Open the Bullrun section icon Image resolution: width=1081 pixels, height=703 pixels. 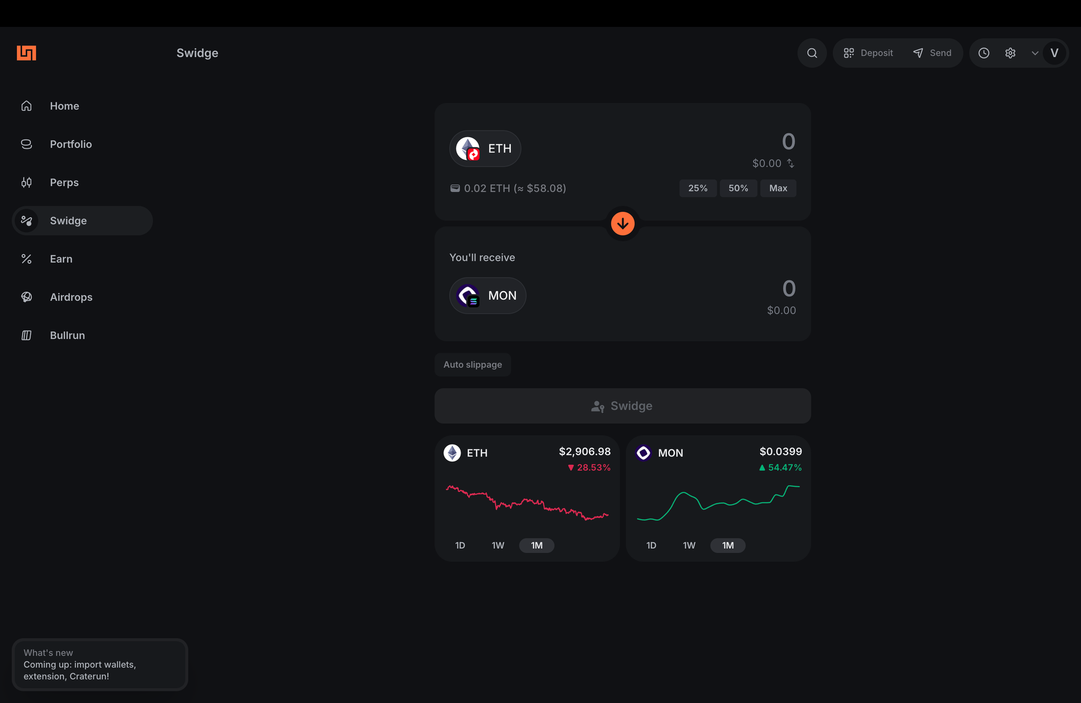(x=26, y=335)
